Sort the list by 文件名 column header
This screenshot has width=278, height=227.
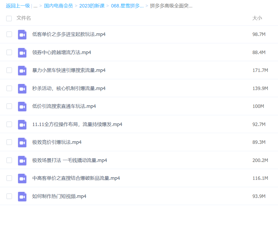[x=24, y=18]
